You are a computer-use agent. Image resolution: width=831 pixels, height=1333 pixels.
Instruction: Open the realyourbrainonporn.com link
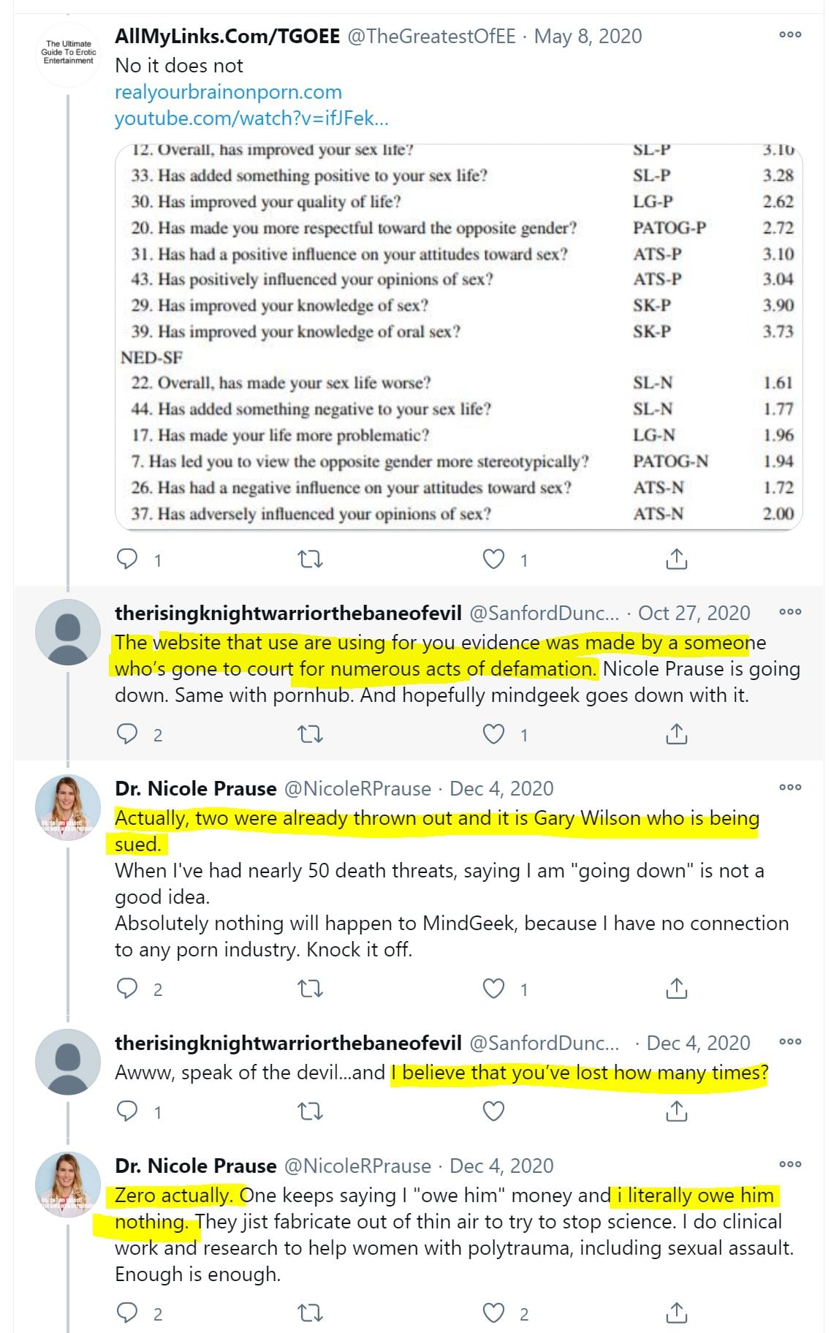228,92
